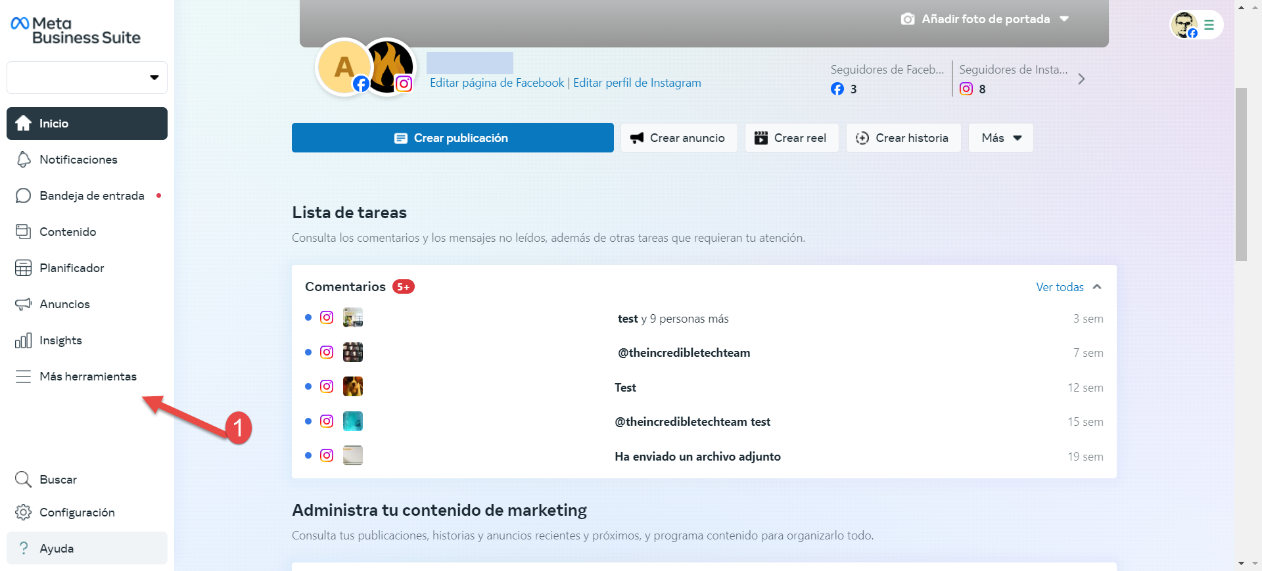Click the Anuncios megaphone icon in sidebar
Screen dimensions: 1262x571
pyautogui.click(x=24, y=304)
